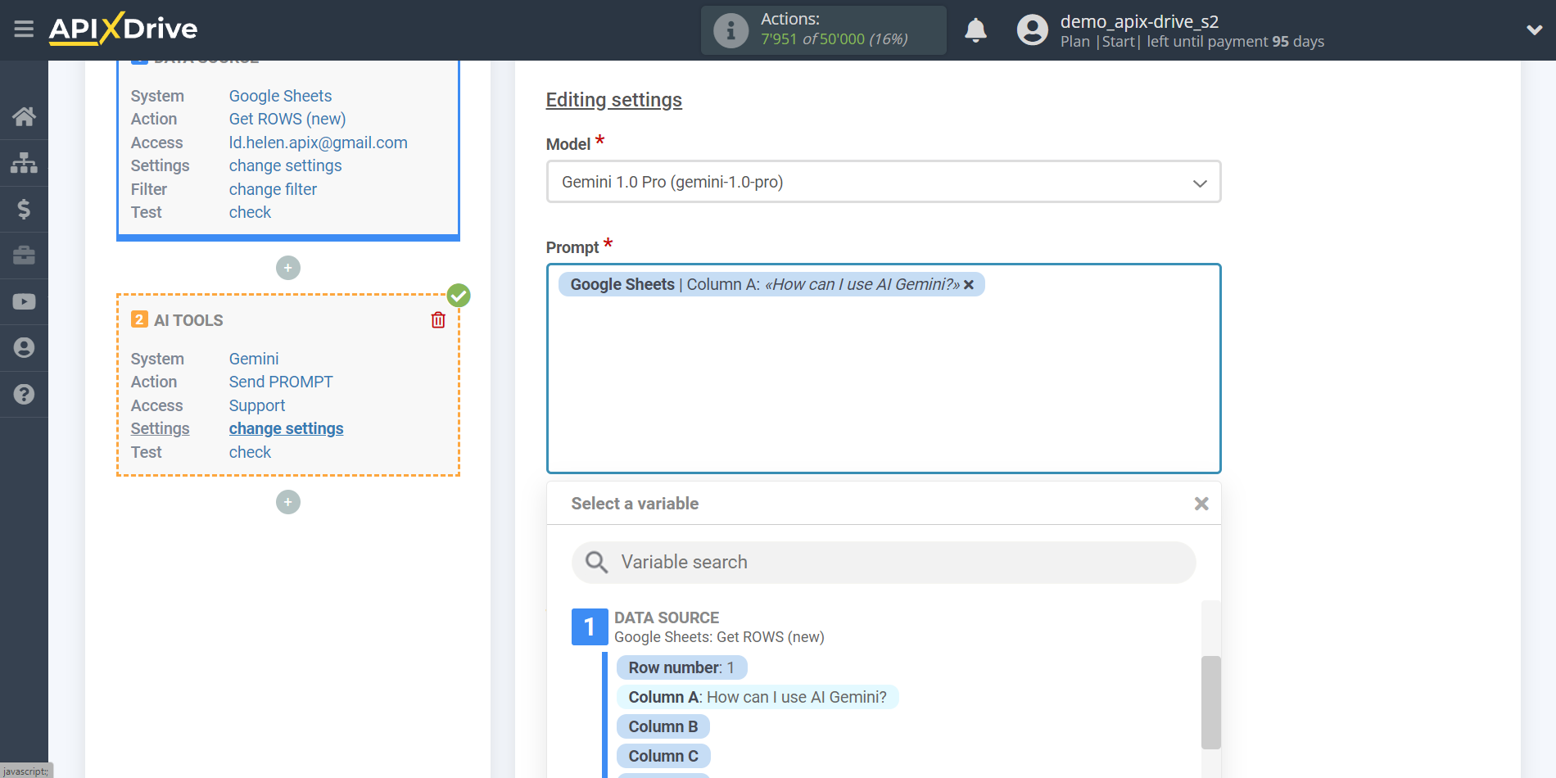The width and height of the screenshot is (1556, 778).
Task: Add step below AI TOOLS block
Action: click(x=288, y=502)
